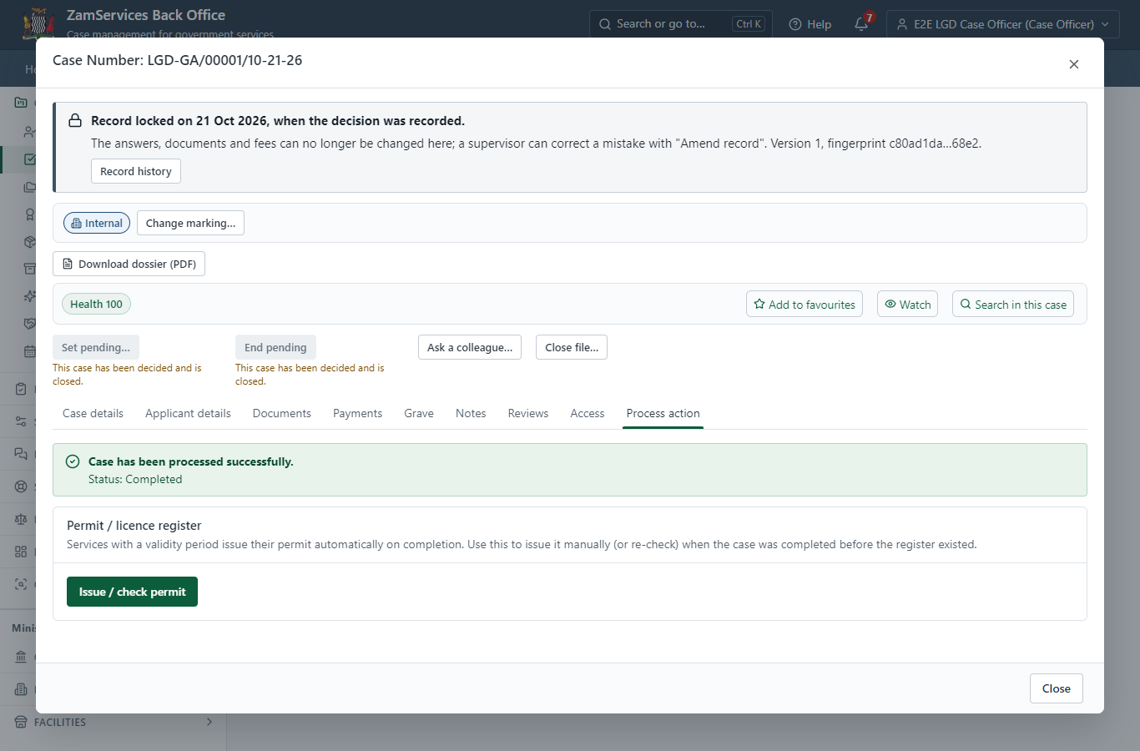Open the lifebuoy support sidebar icon
Viewport: 1140px width, 751px height.
pos(21,486)
